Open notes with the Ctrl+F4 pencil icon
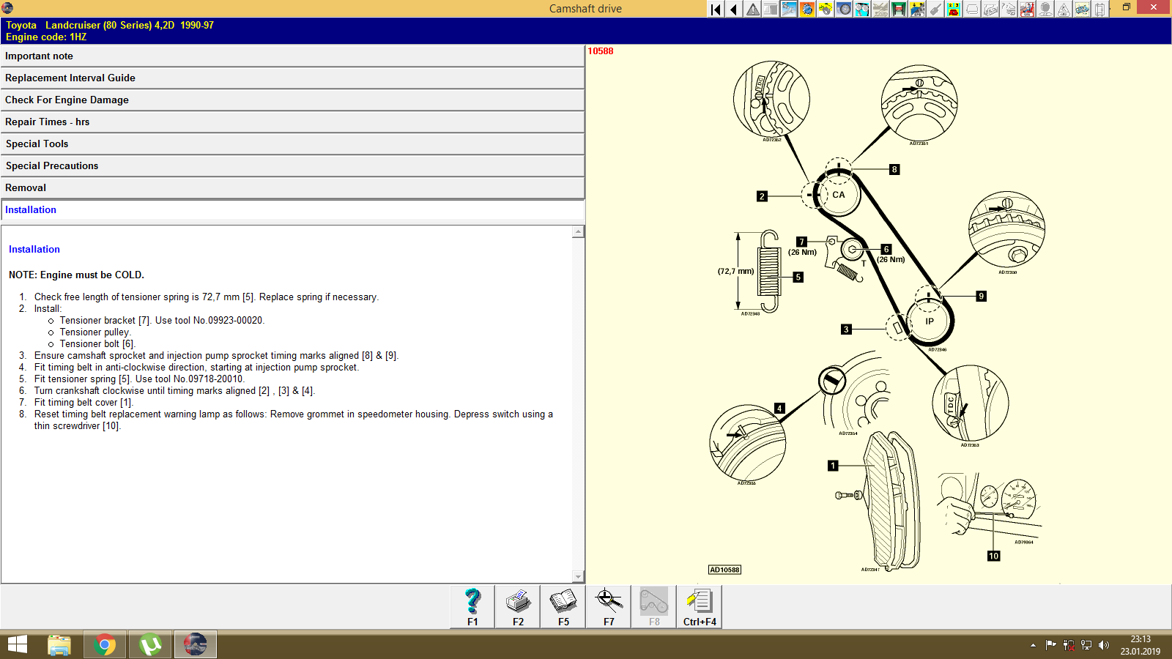The image size is (1172, 659). click(700, 604)
